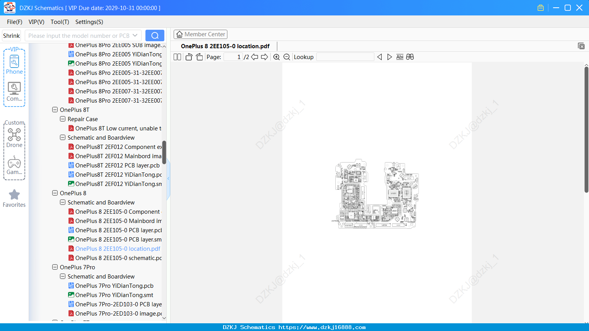Collapse the OnePlus 8 node

[x=55, y=193]
